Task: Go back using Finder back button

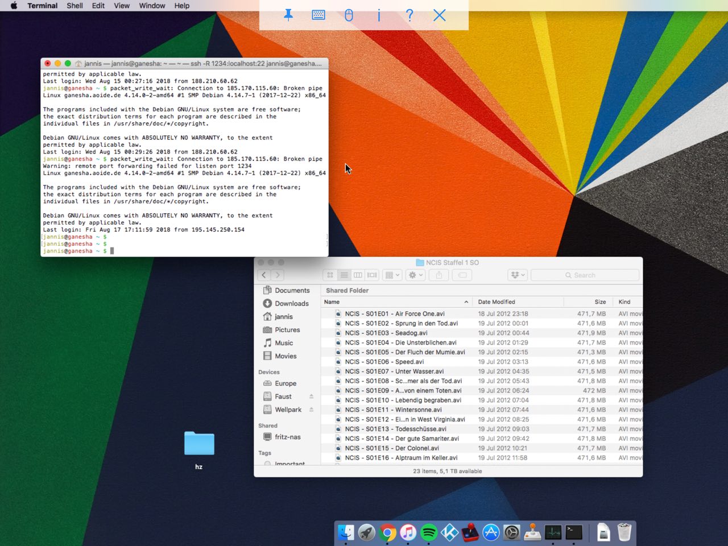Action: 264,275
